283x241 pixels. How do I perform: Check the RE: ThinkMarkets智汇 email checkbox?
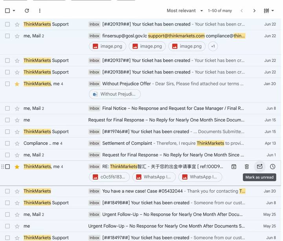click(7, 166)
